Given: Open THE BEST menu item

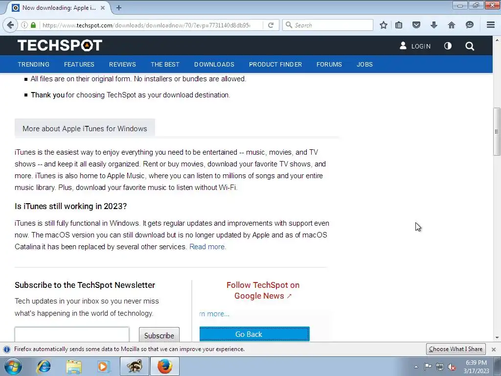Looking at the screenshot, I should (x=165, y=64).
